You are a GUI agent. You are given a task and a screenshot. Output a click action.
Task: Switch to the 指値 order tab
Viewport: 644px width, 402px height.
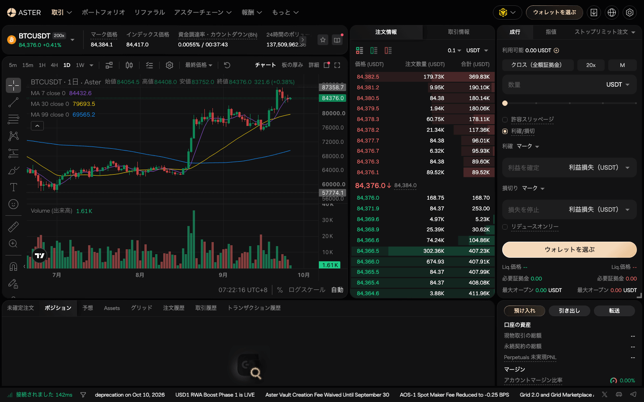click(551, 32)
